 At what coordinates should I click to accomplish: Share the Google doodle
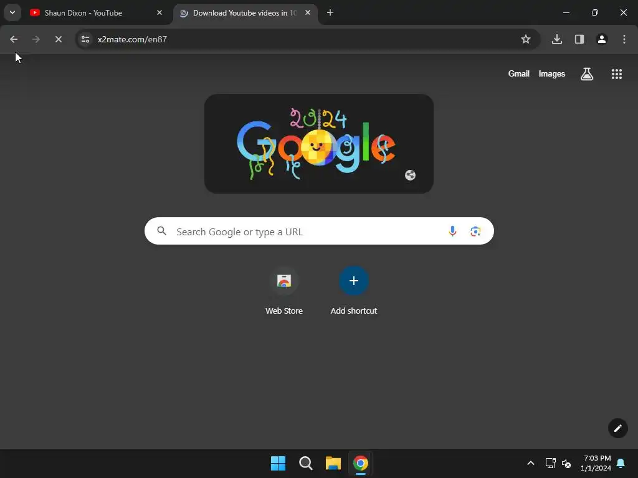410,175
